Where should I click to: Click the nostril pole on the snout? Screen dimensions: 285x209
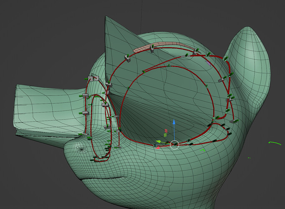click(x=82, y=149)
